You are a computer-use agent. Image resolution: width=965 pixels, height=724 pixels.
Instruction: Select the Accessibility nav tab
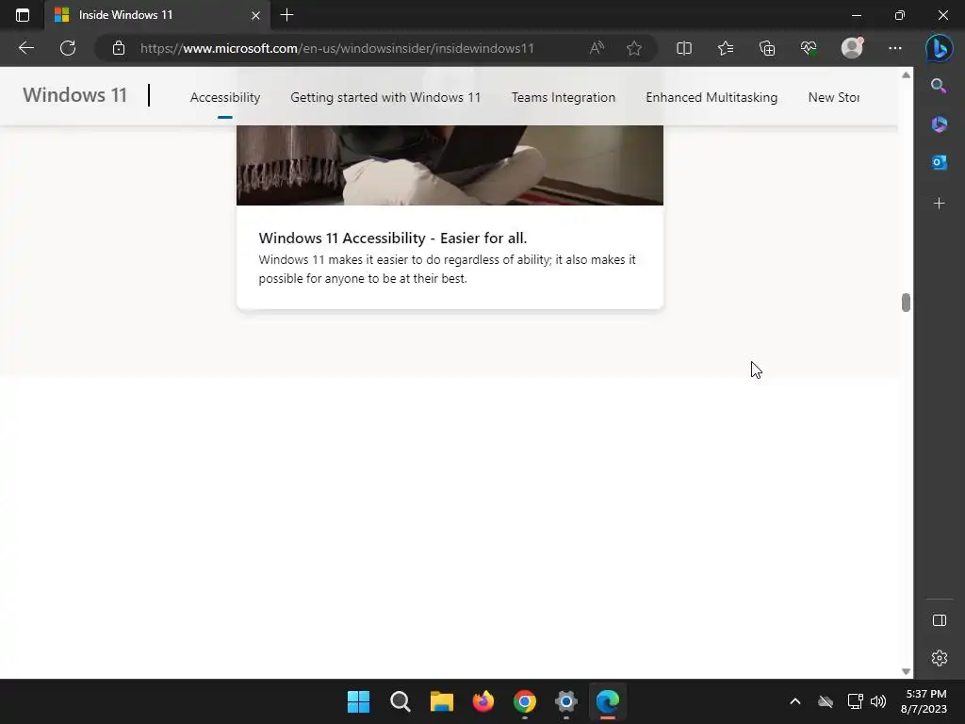(225, 97)
